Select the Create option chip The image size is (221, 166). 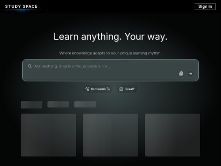pos(128,89)
